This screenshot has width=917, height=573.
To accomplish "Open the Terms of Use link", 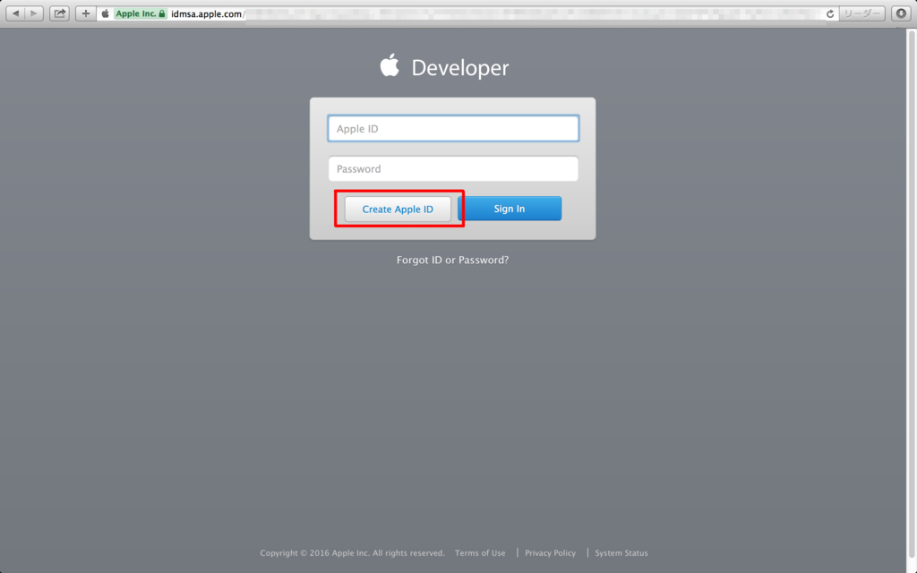I will (480, 553).
